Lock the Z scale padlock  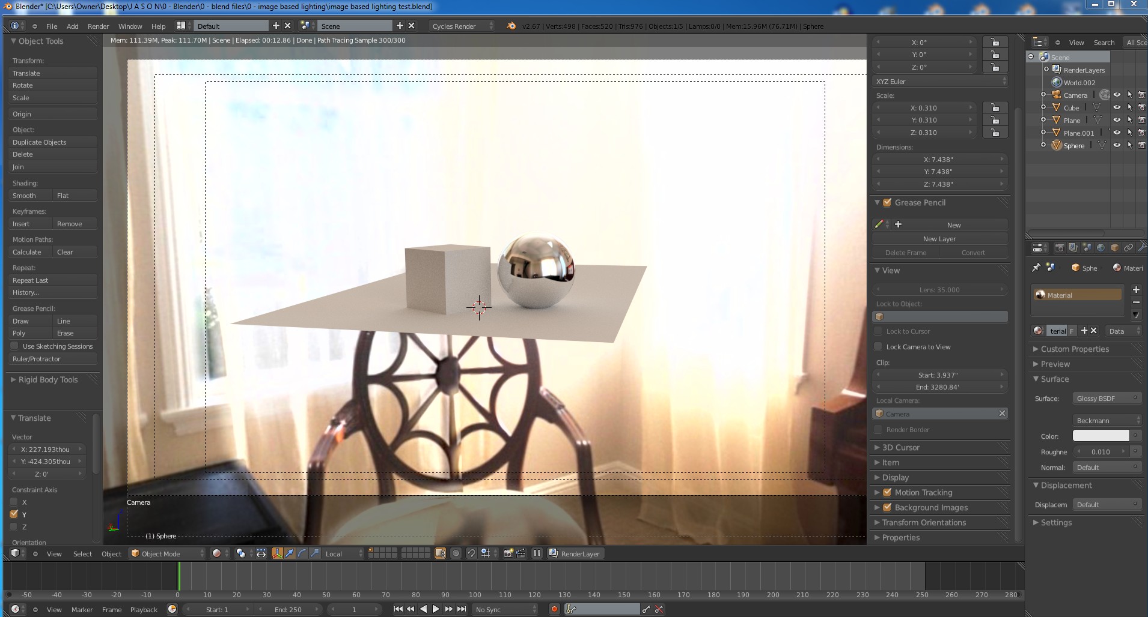pos(995,133)
